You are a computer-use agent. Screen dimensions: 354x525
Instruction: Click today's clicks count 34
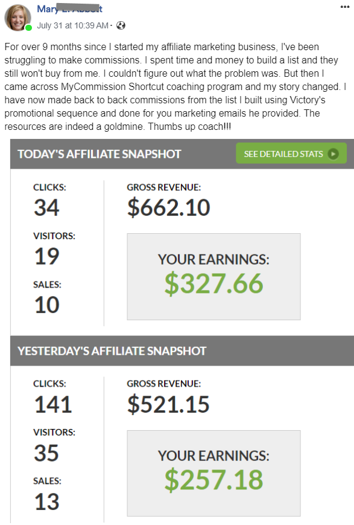point(47,208)
